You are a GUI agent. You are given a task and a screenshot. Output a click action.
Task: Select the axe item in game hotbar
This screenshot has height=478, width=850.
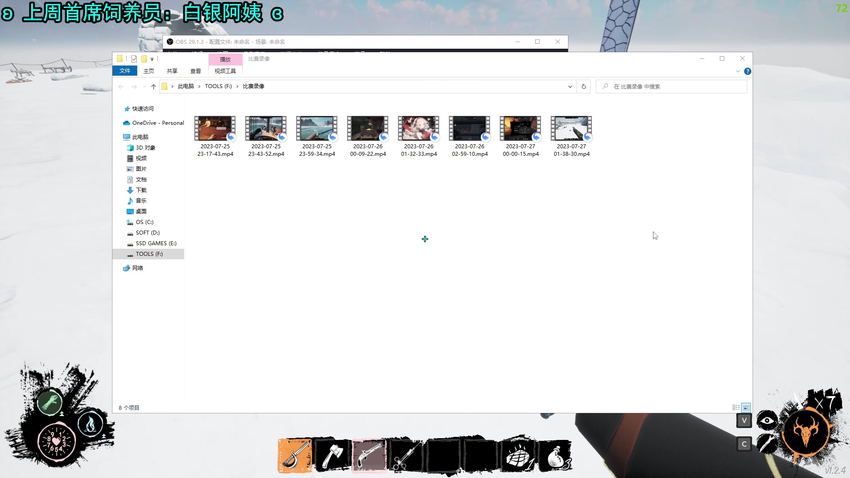coord(332,455)
